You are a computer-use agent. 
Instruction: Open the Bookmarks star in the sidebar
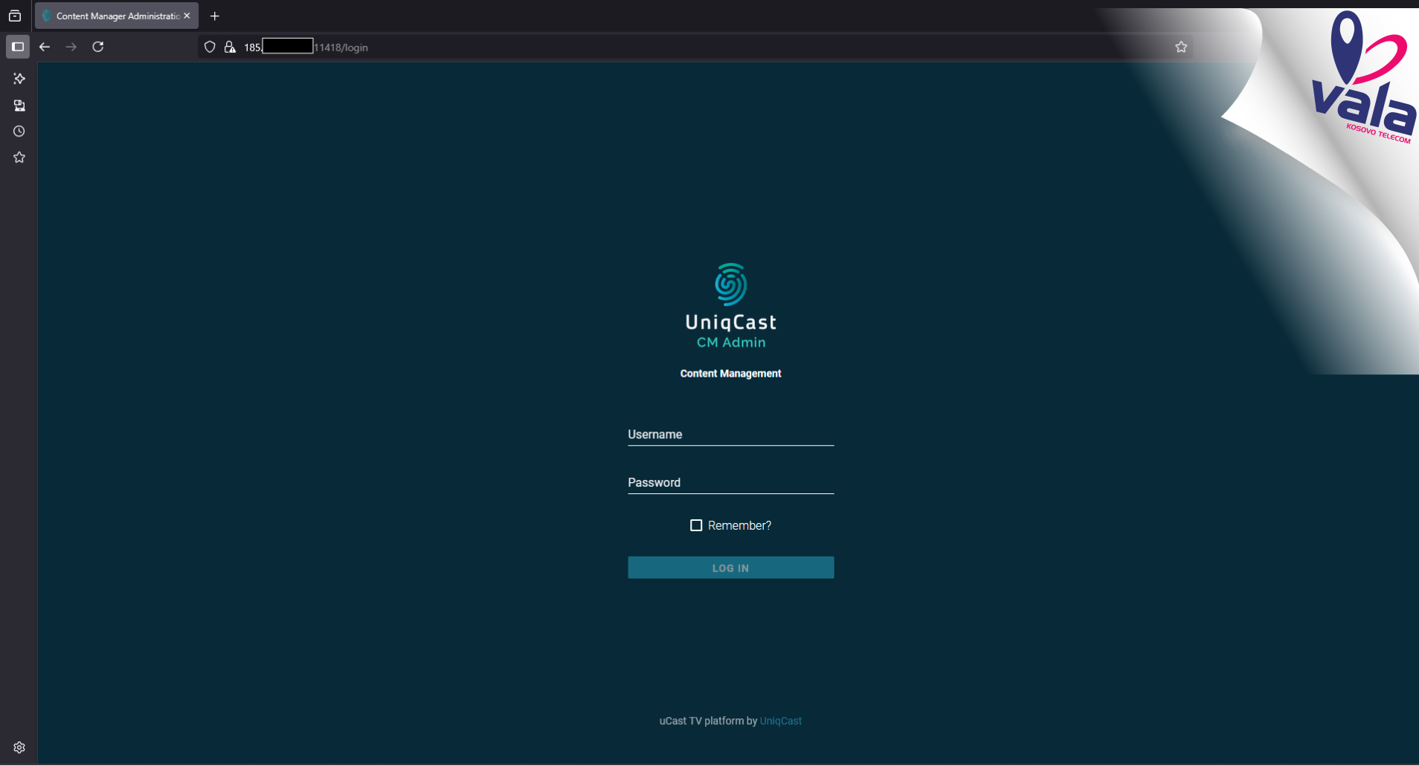pos(19,158)
